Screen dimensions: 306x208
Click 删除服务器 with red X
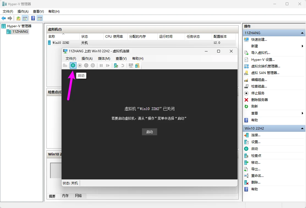259,100
